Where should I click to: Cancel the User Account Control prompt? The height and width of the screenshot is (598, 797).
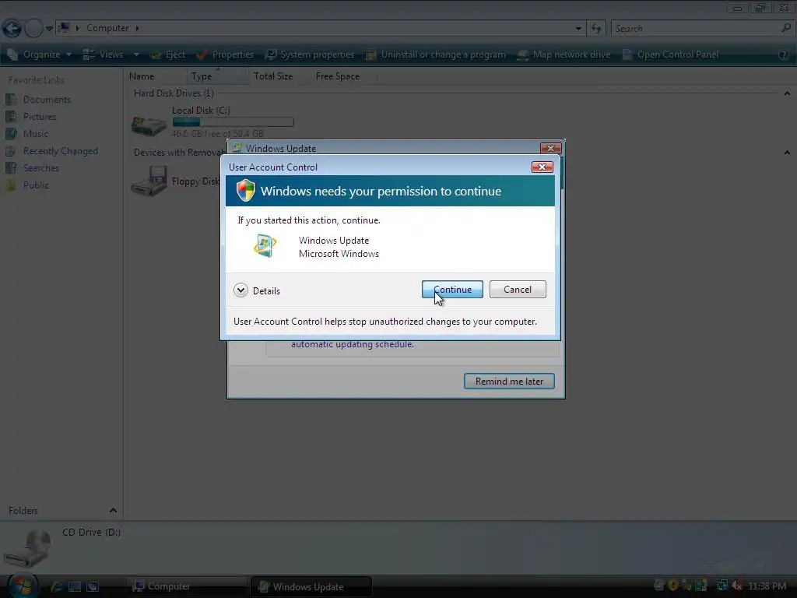pos(518,290)
